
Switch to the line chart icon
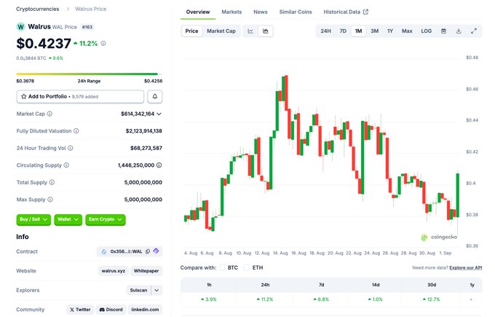(250, 31)
